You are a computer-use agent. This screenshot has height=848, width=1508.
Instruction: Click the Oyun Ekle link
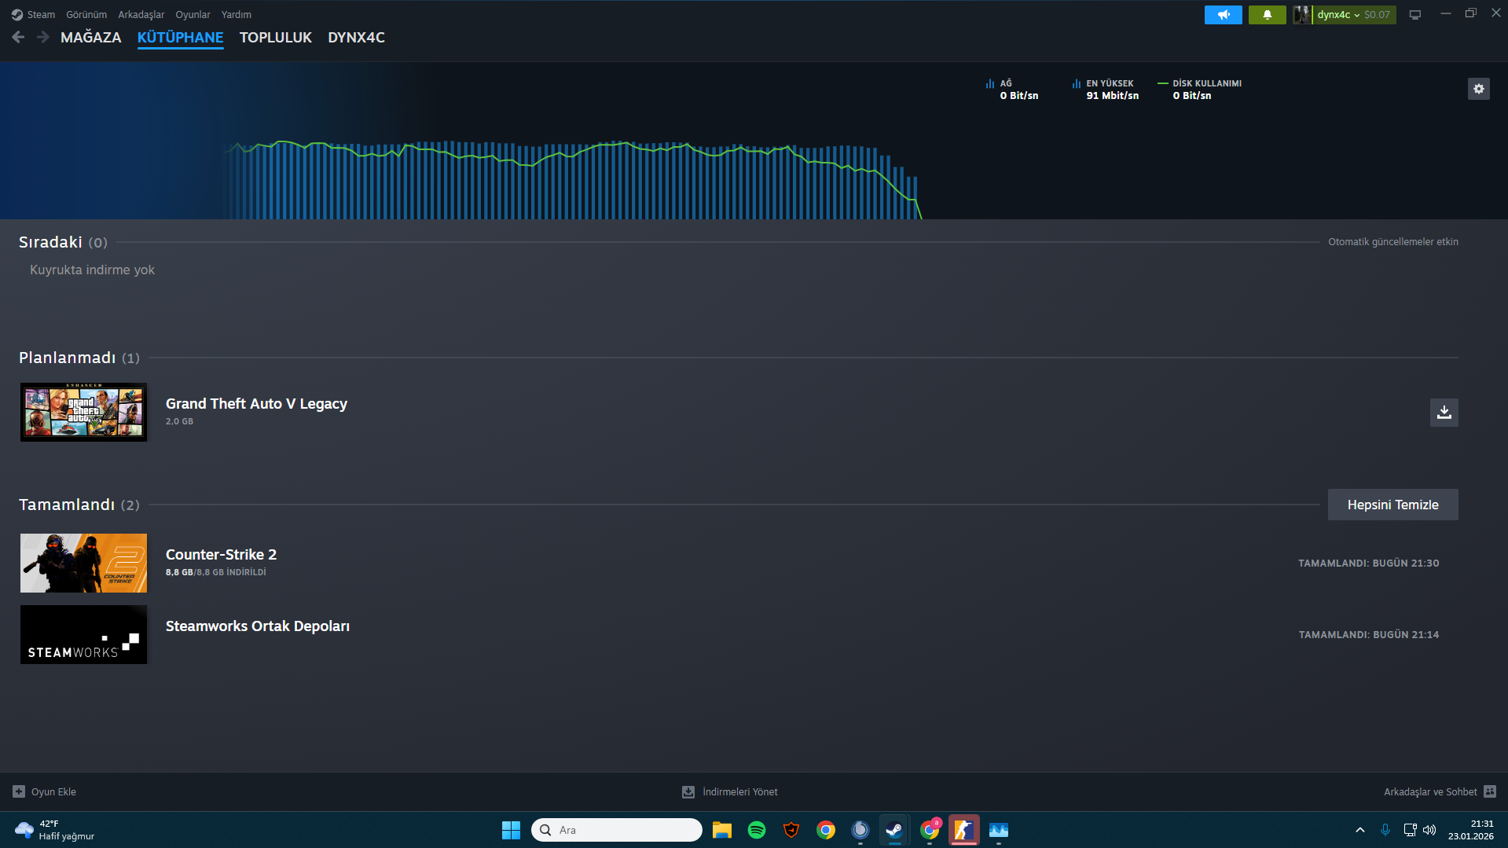pyautogui.click(x=53, y=791)
